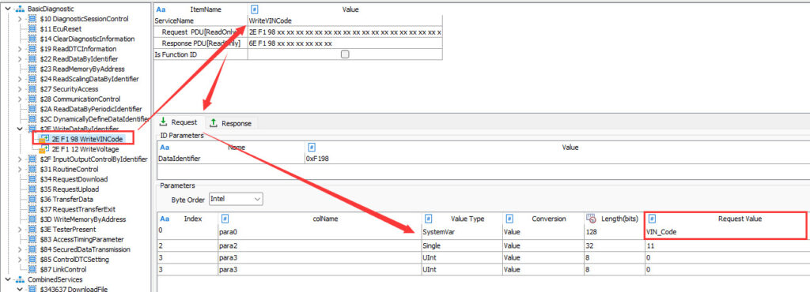Select the 2E F1 98 WriteVINCode tree item
810x292 pixels.
pos(87,139)
